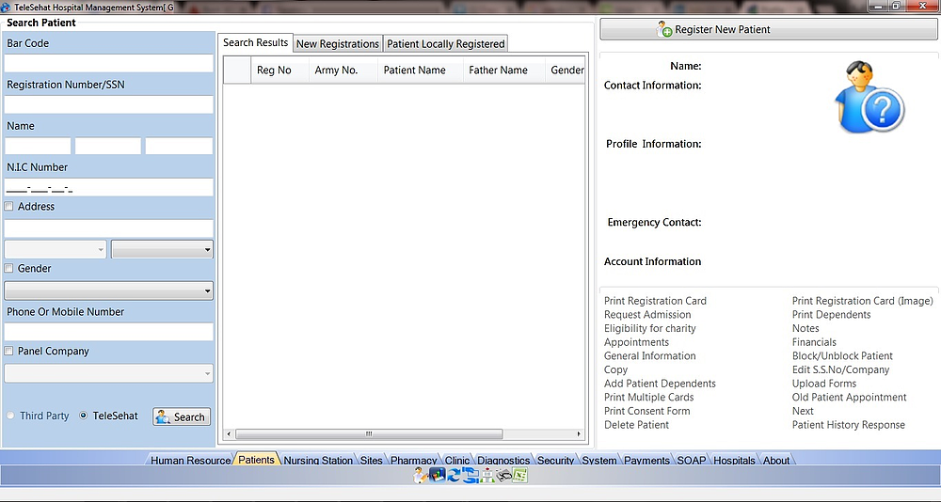Click Print Dependents link
941x502 pixels.
click(831, 315)
